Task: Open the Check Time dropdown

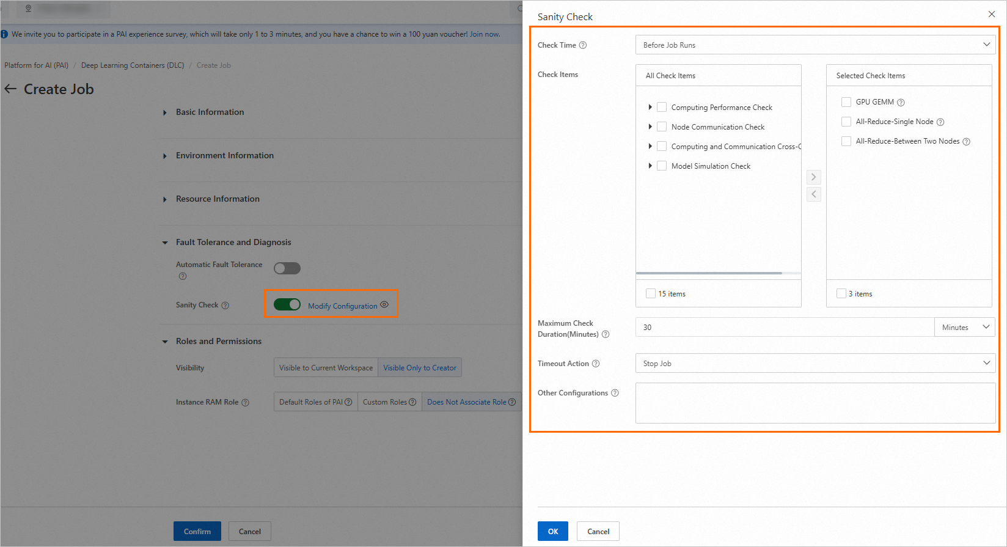Action: tap(816, 45)
